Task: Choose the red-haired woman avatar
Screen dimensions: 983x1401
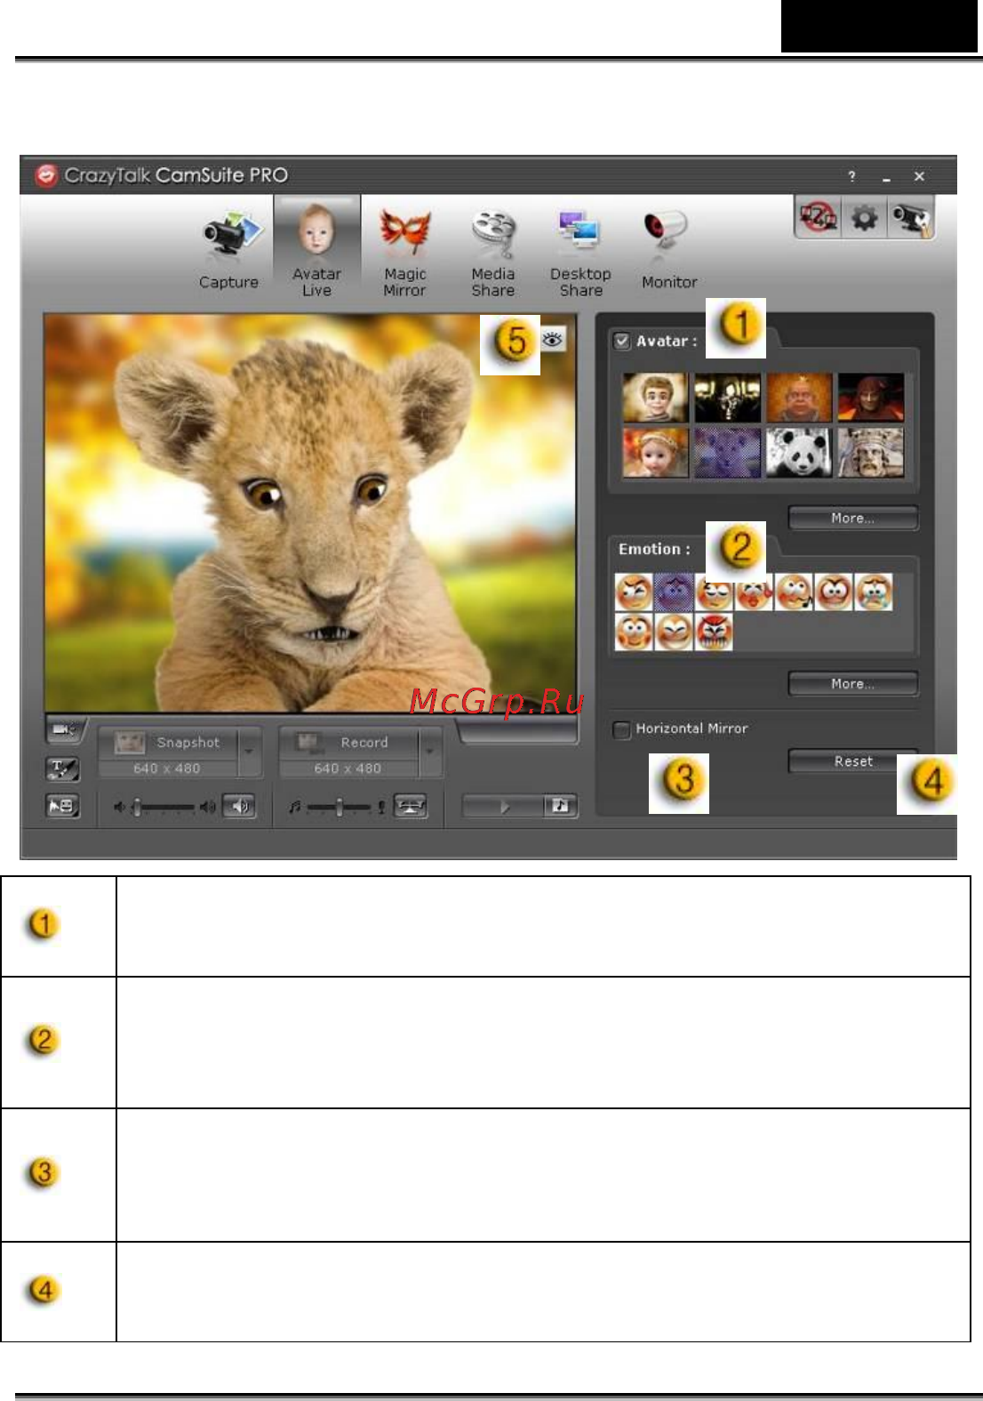Action: tap(871, 397)
